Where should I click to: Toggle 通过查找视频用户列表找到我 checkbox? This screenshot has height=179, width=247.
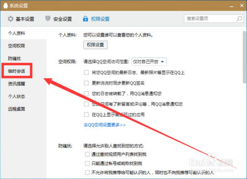pyautogui.click(x=87, y=154)
